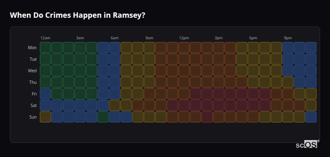Click the Thursday 12pm orange cell
Image resolution: width=330 pixels, height=157 pixels.
coord(184,82)
